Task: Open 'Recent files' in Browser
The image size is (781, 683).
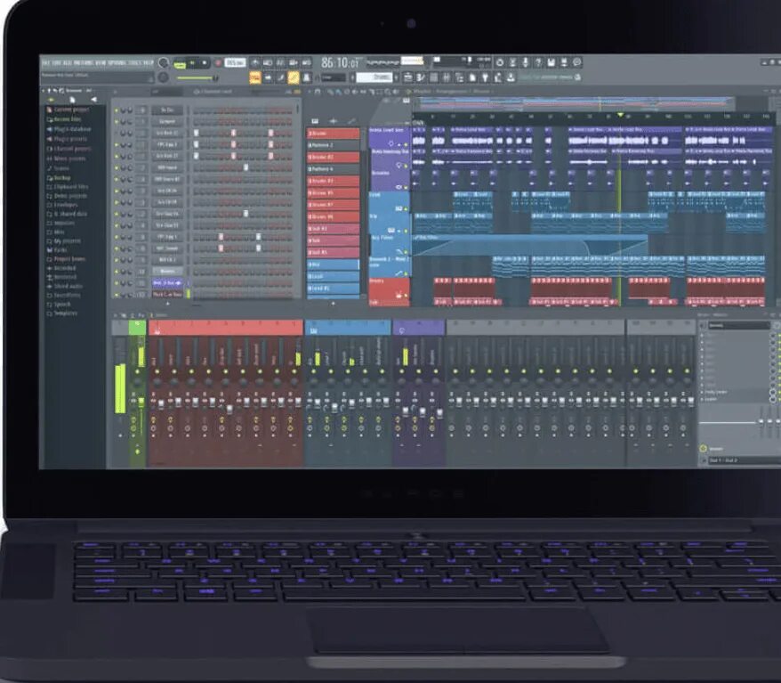Action: pyautogui.click(x=64, y=119)
